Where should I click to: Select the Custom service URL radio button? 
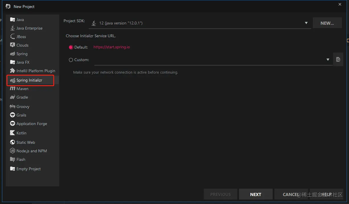[71, 60]
